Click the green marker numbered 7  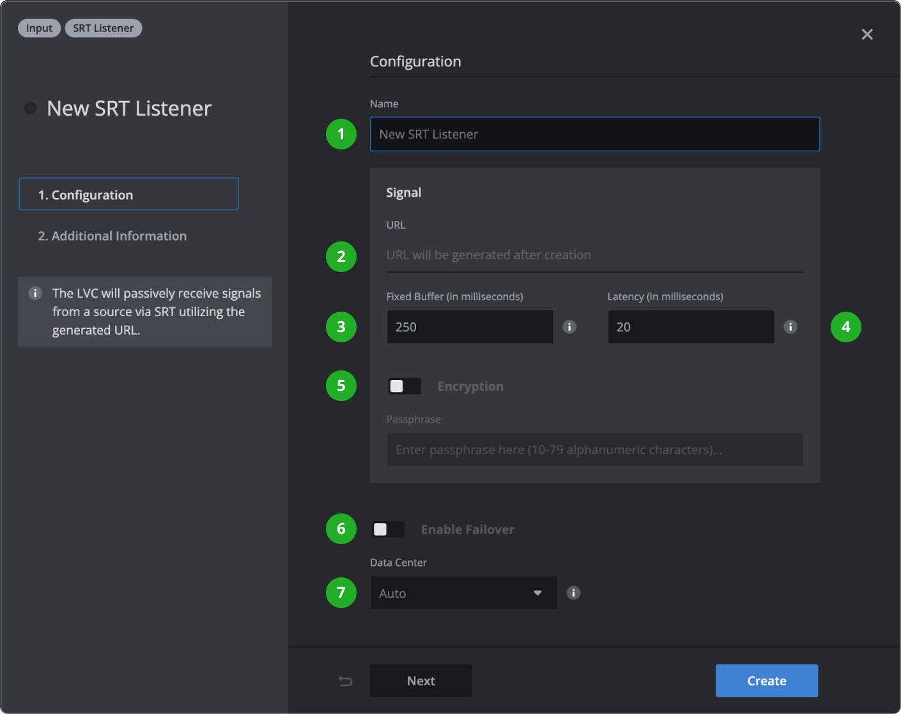pos(341,593)
